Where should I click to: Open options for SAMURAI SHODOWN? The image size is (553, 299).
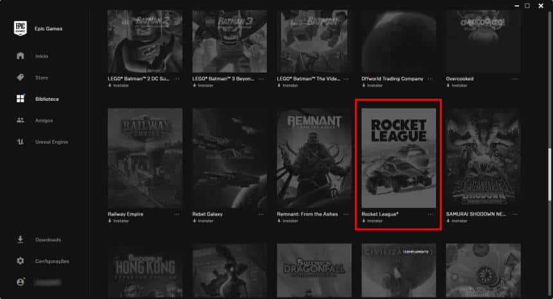515,214
